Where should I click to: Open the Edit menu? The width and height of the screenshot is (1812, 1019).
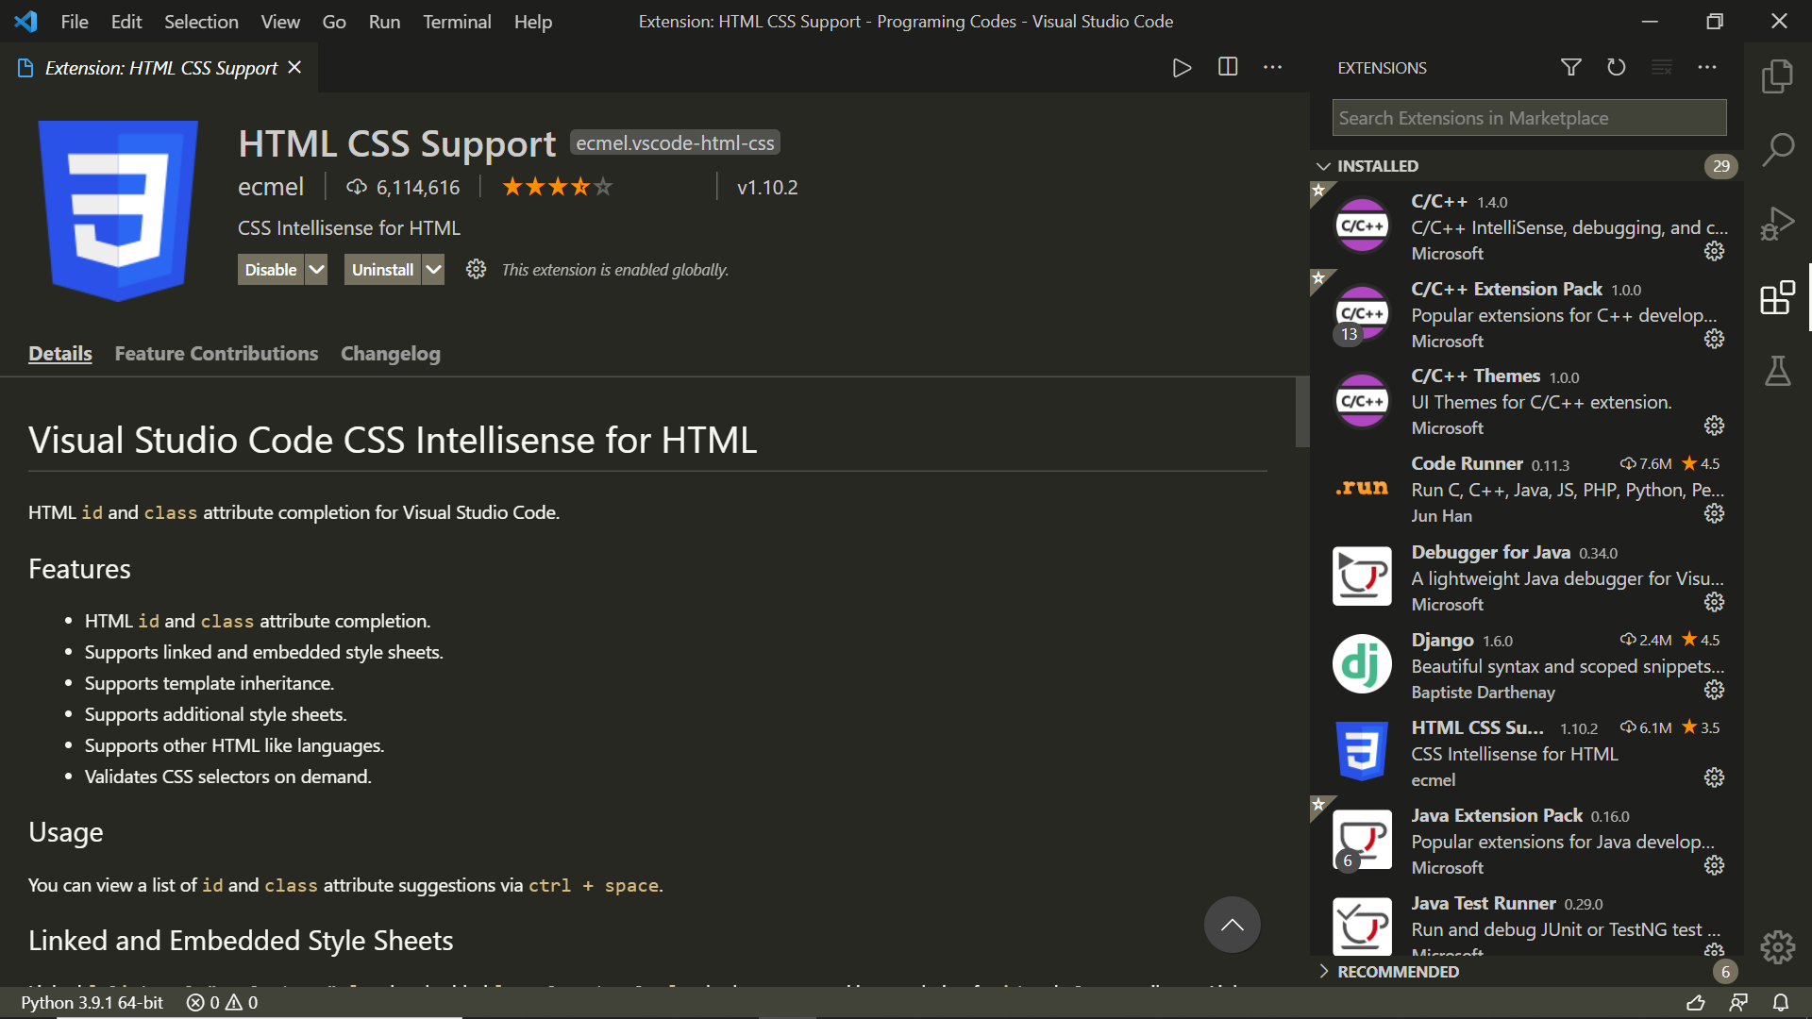pyautogui.click(x=126, y=22)
